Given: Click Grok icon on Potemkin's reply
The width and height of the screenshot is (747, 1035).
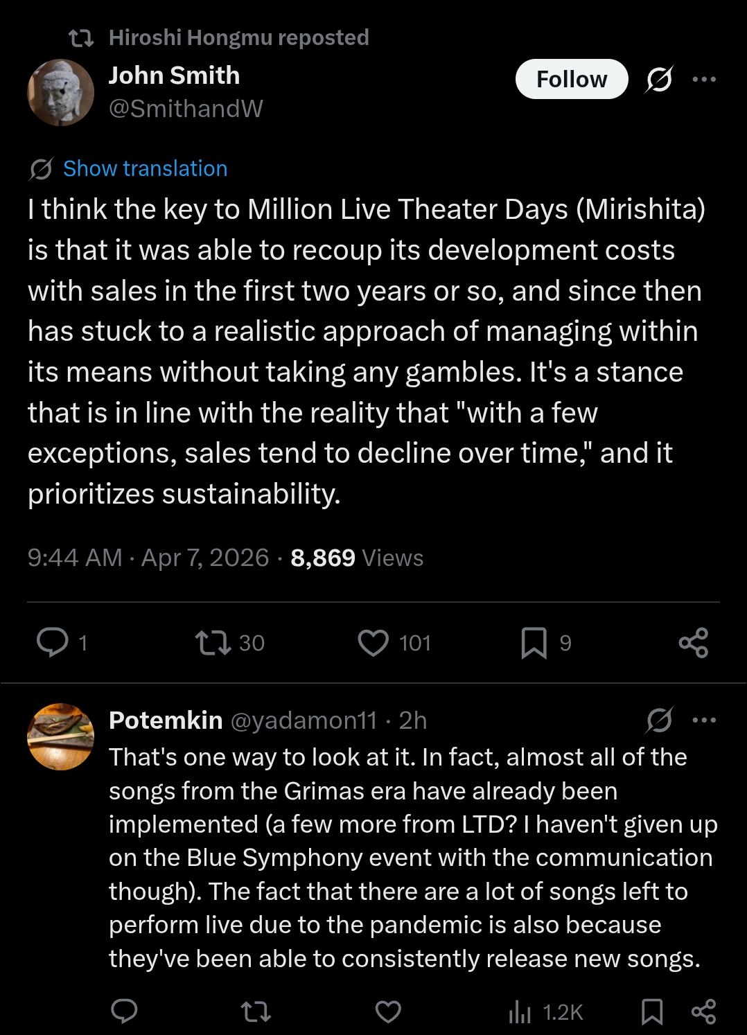Looking at the screenshot, I should click(x=659, y=720).
